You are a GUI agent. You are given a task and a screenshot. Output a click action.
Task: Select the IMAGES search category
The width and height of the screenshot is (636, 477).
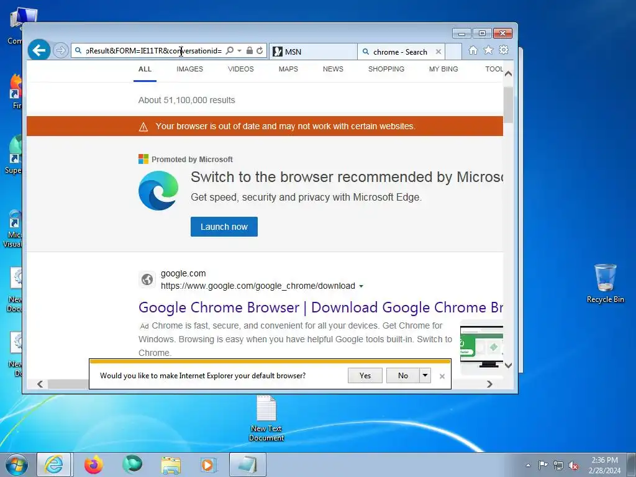[x=189, y=69]
